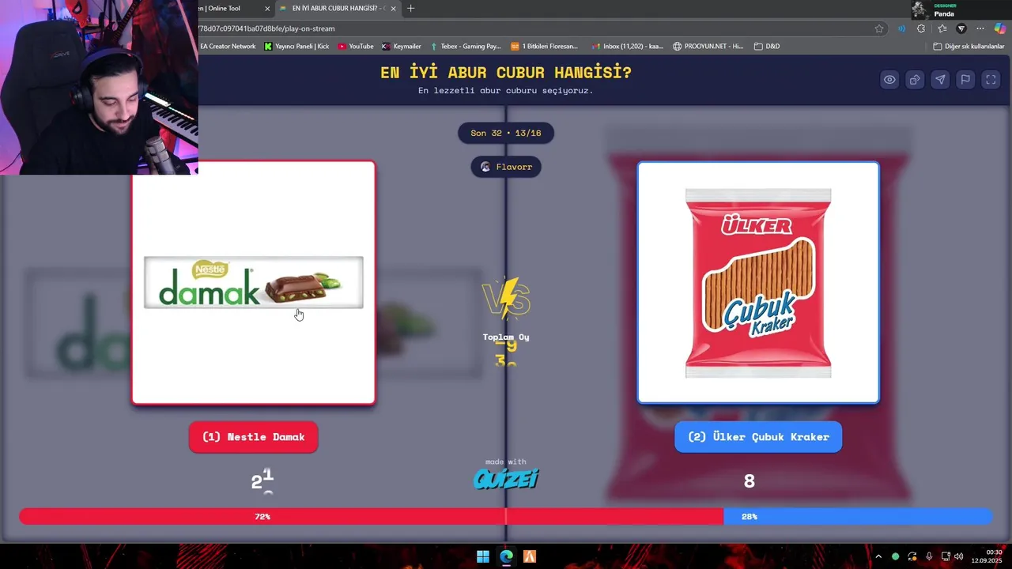The height and width of the screenshot is (569, 1012).
Task: Click the volume speaker tray icon
Action: [x=959, y=556]
